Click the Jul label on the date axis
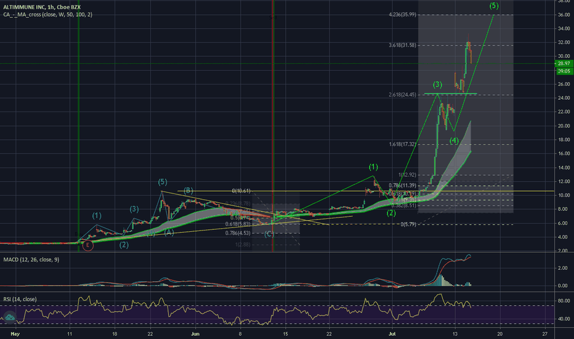574x339 pixels. coord(392,334)
